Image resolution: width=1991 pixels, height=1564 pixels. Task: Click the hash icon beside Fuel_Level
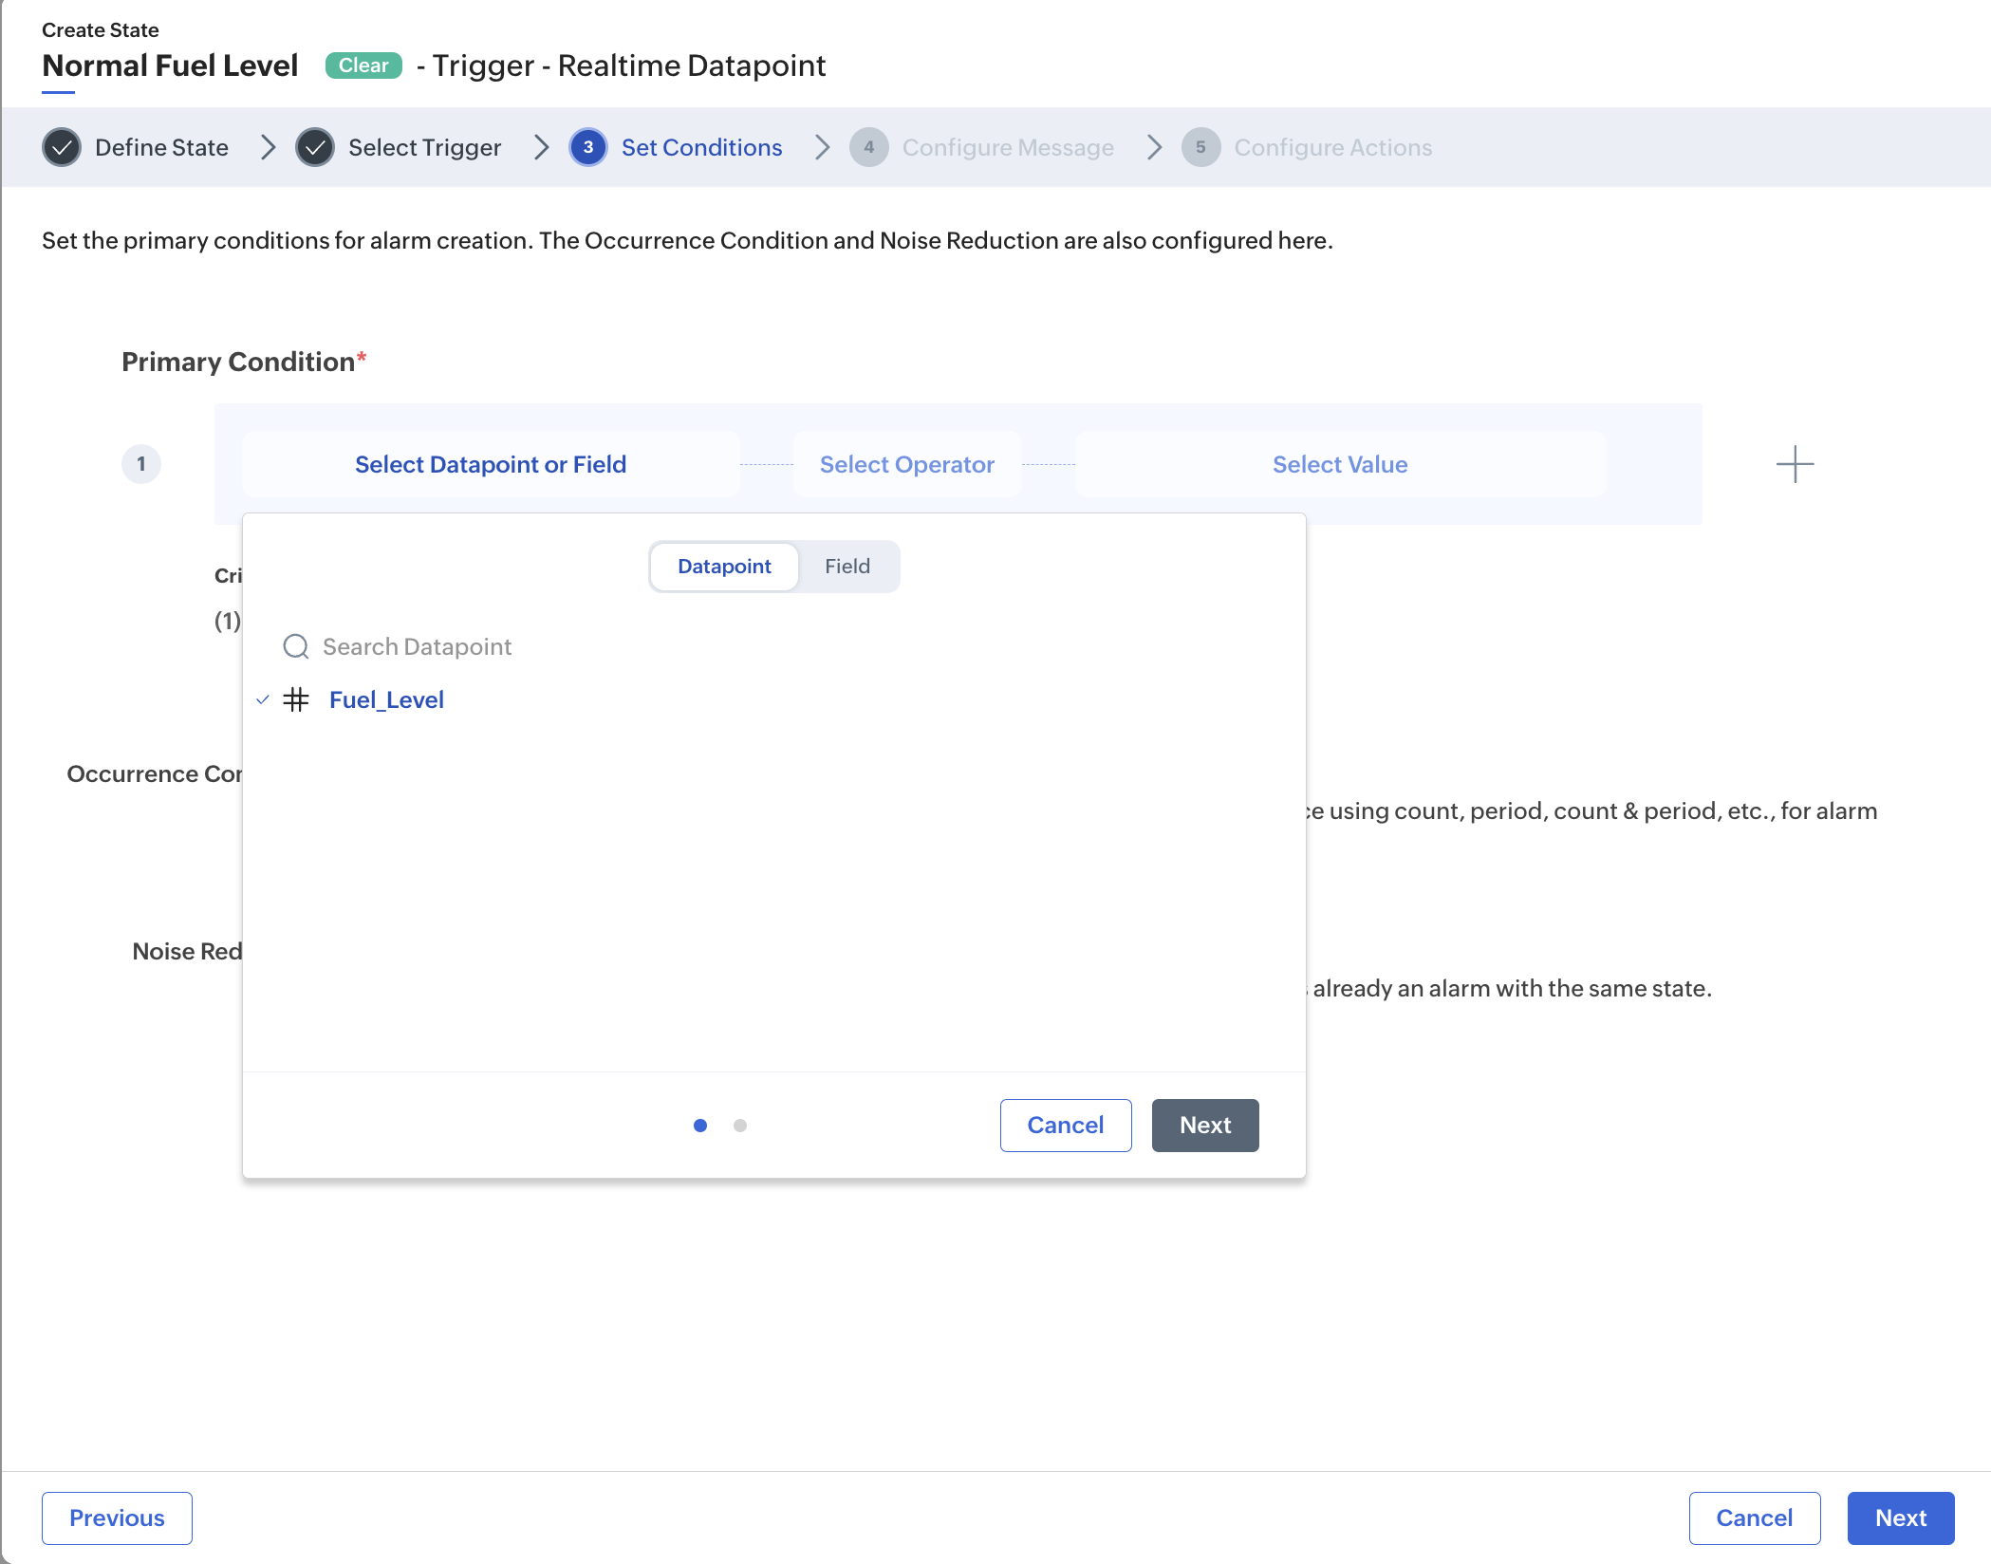pos(296,699)
